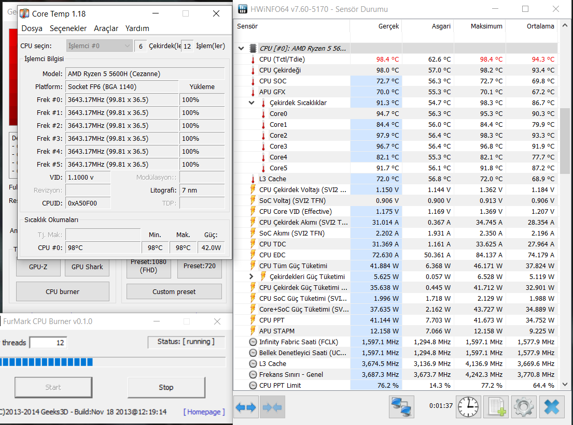
Task: Open the Dosya menu in Core Temp
Action: pyautogui.click(x=32, y=28)
